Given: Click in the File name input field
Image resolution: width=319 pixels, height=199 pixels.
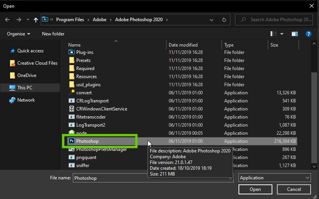Looking at the screenshot, I should [x=153, y=178].
